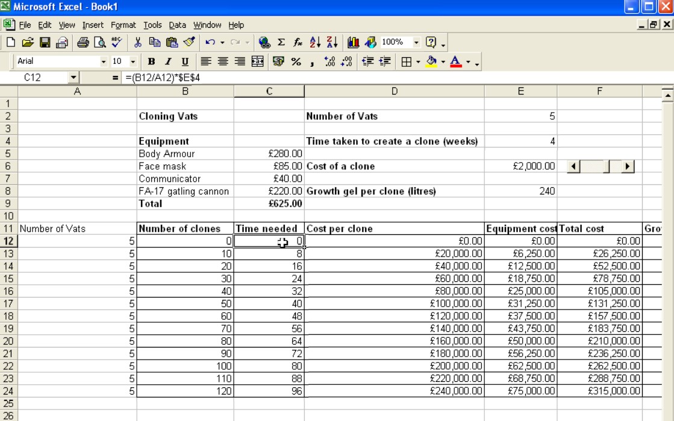Open the Arial font name dropdown
The height and width of the screenshot is (421, 674).
click(104, 61)
